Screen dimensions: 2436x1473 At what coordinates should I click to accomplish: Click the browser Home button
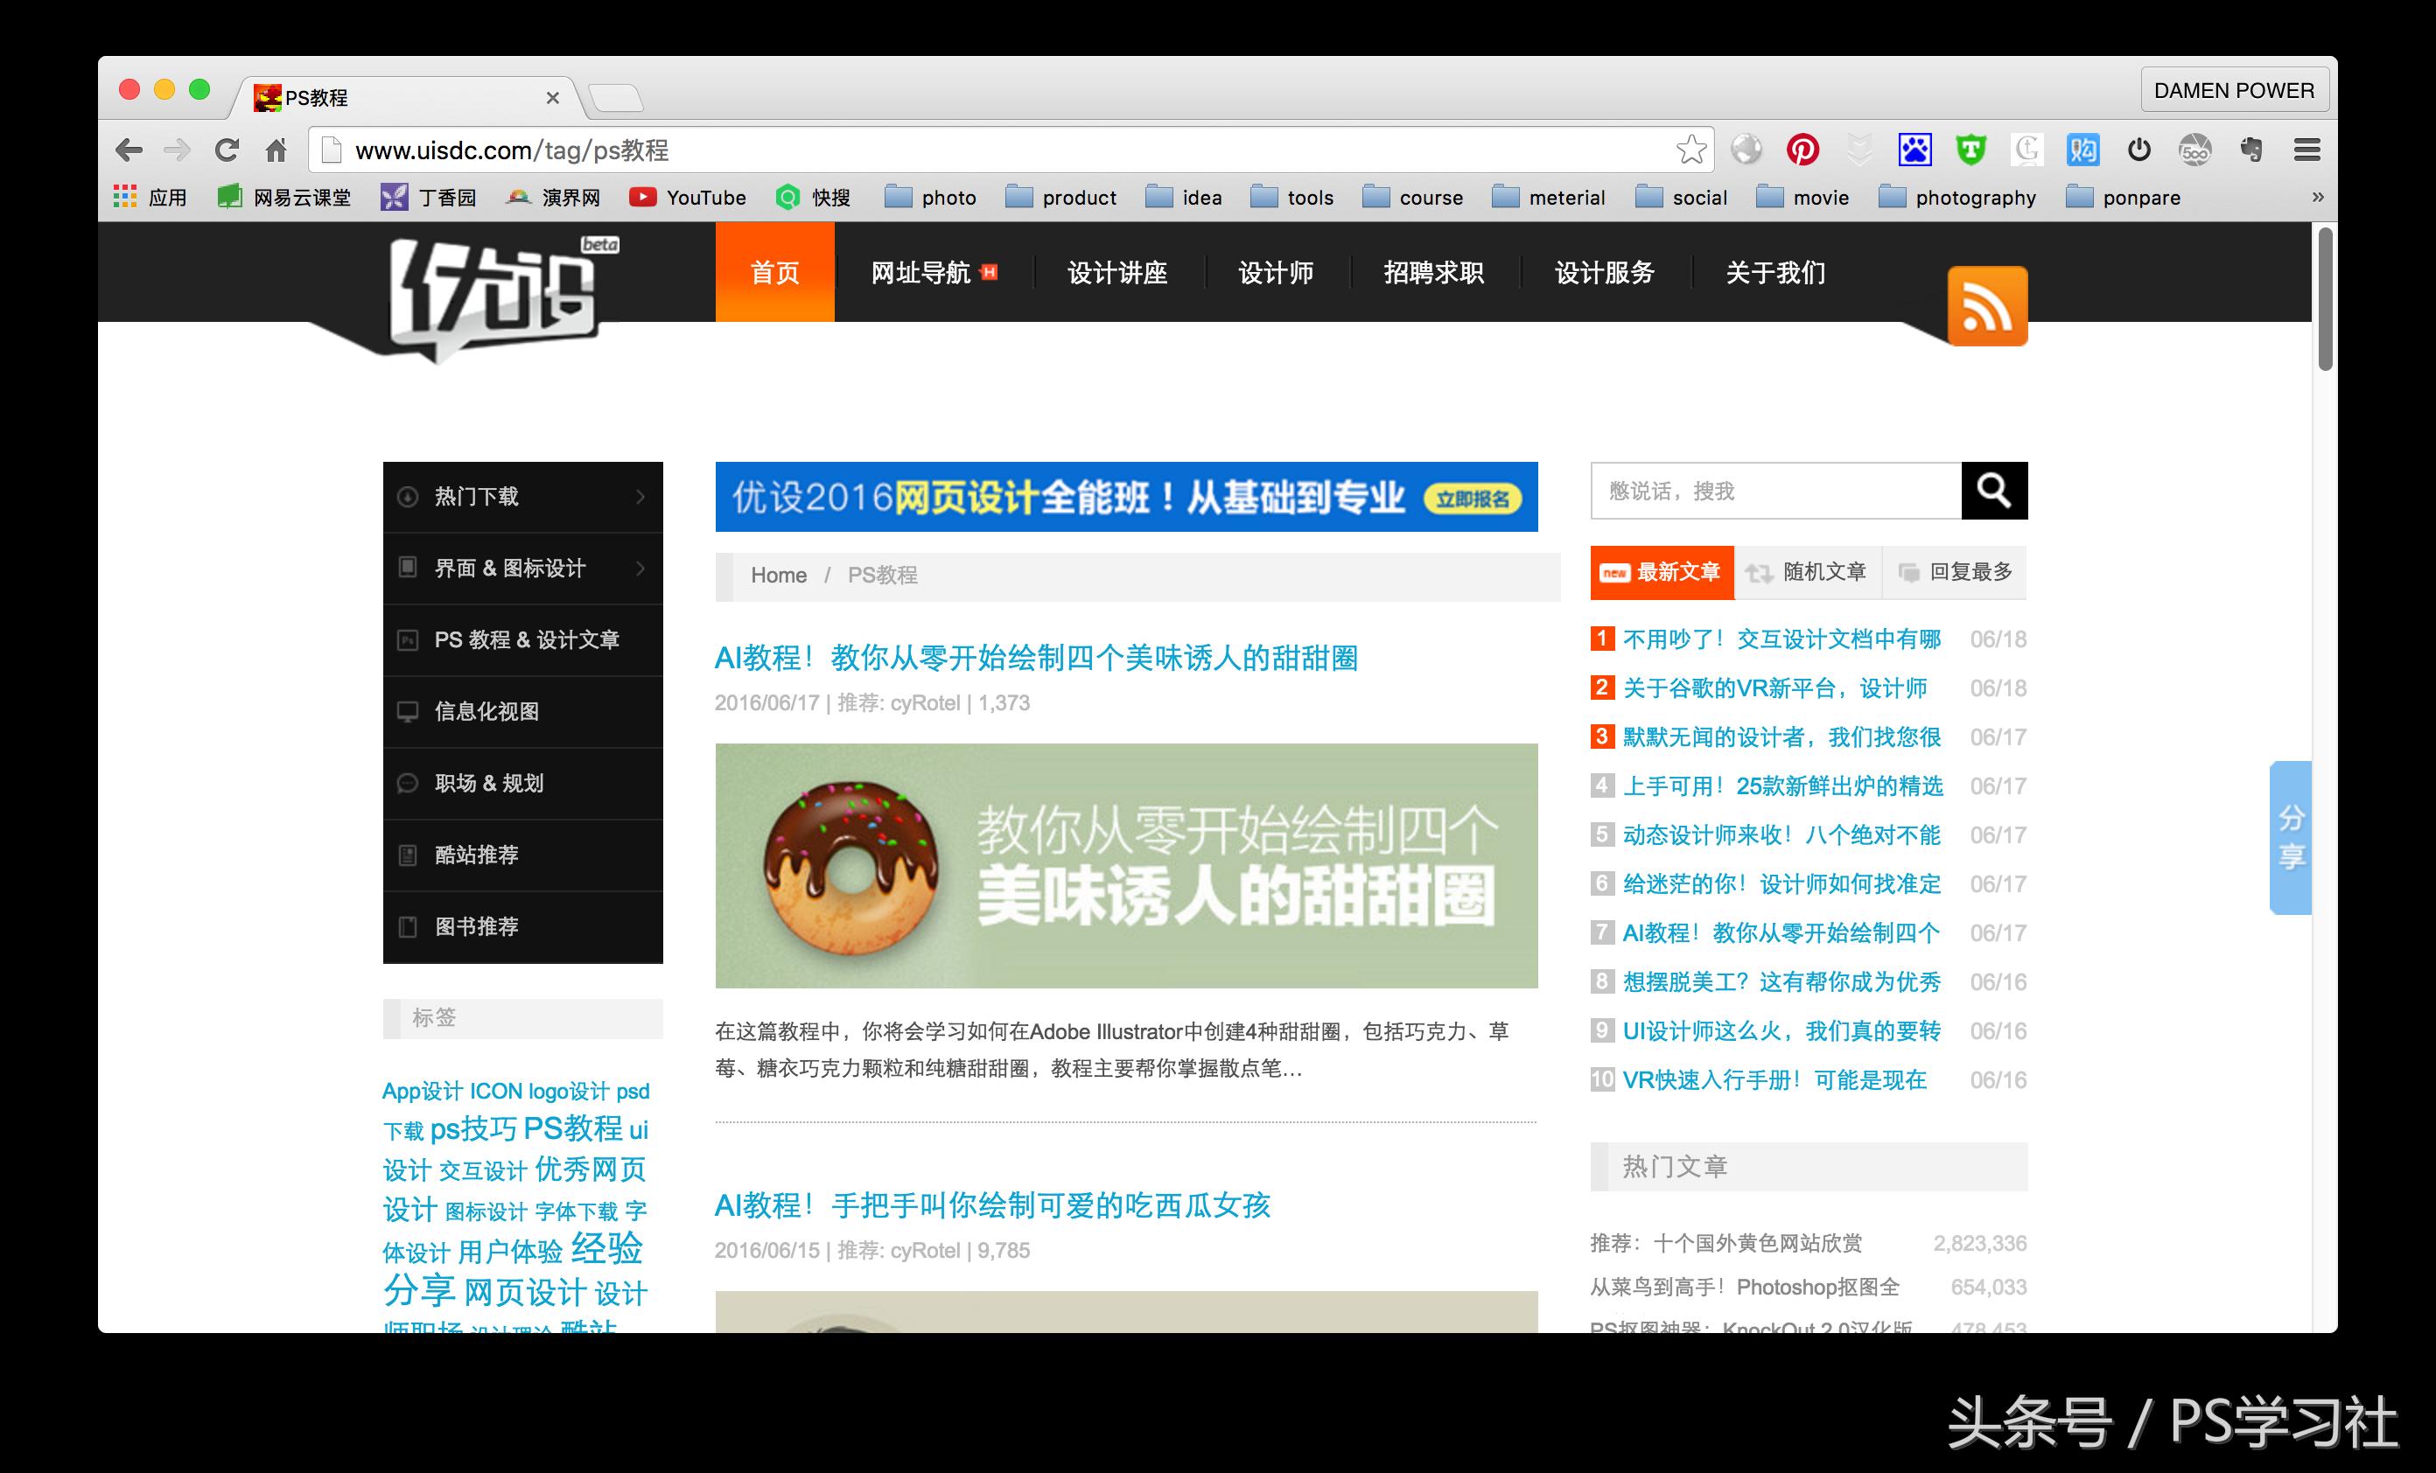point(276,150)
